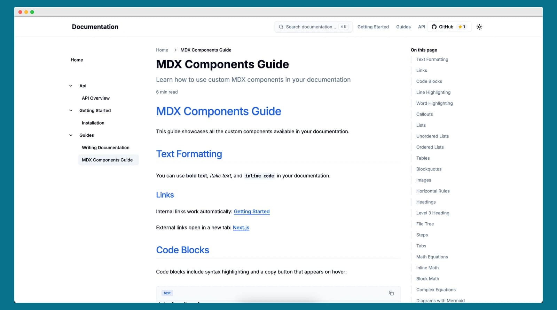
Task: Jump to Links in page outline
Action: coord(422,70)
